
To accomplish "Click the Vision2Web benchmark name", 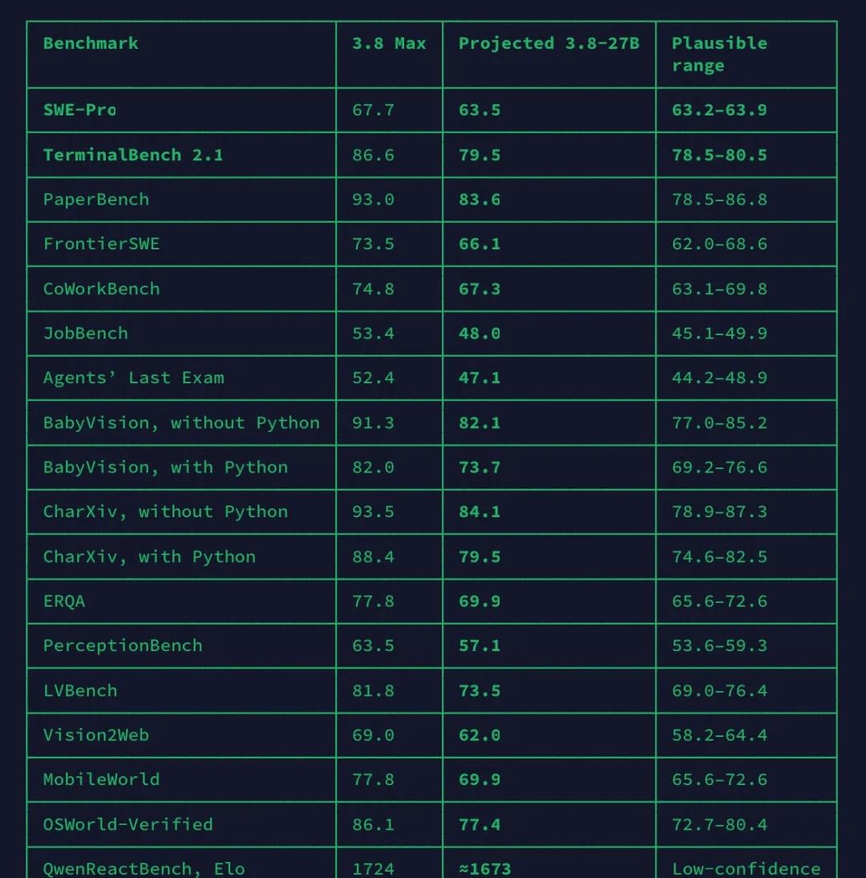I will coord(96,734).
